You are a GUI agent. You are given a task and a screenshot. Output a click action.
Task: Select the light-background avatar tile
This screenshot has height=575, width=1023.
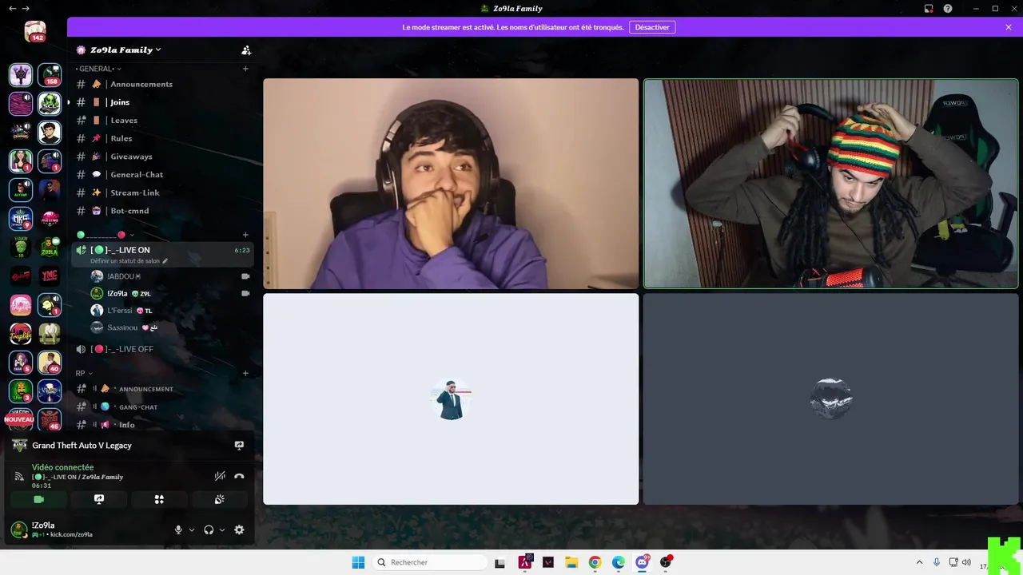point(451,399)
